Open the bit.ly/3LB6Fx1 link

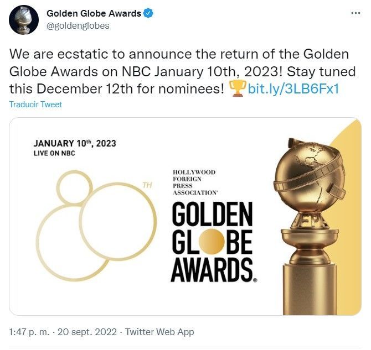293,88
